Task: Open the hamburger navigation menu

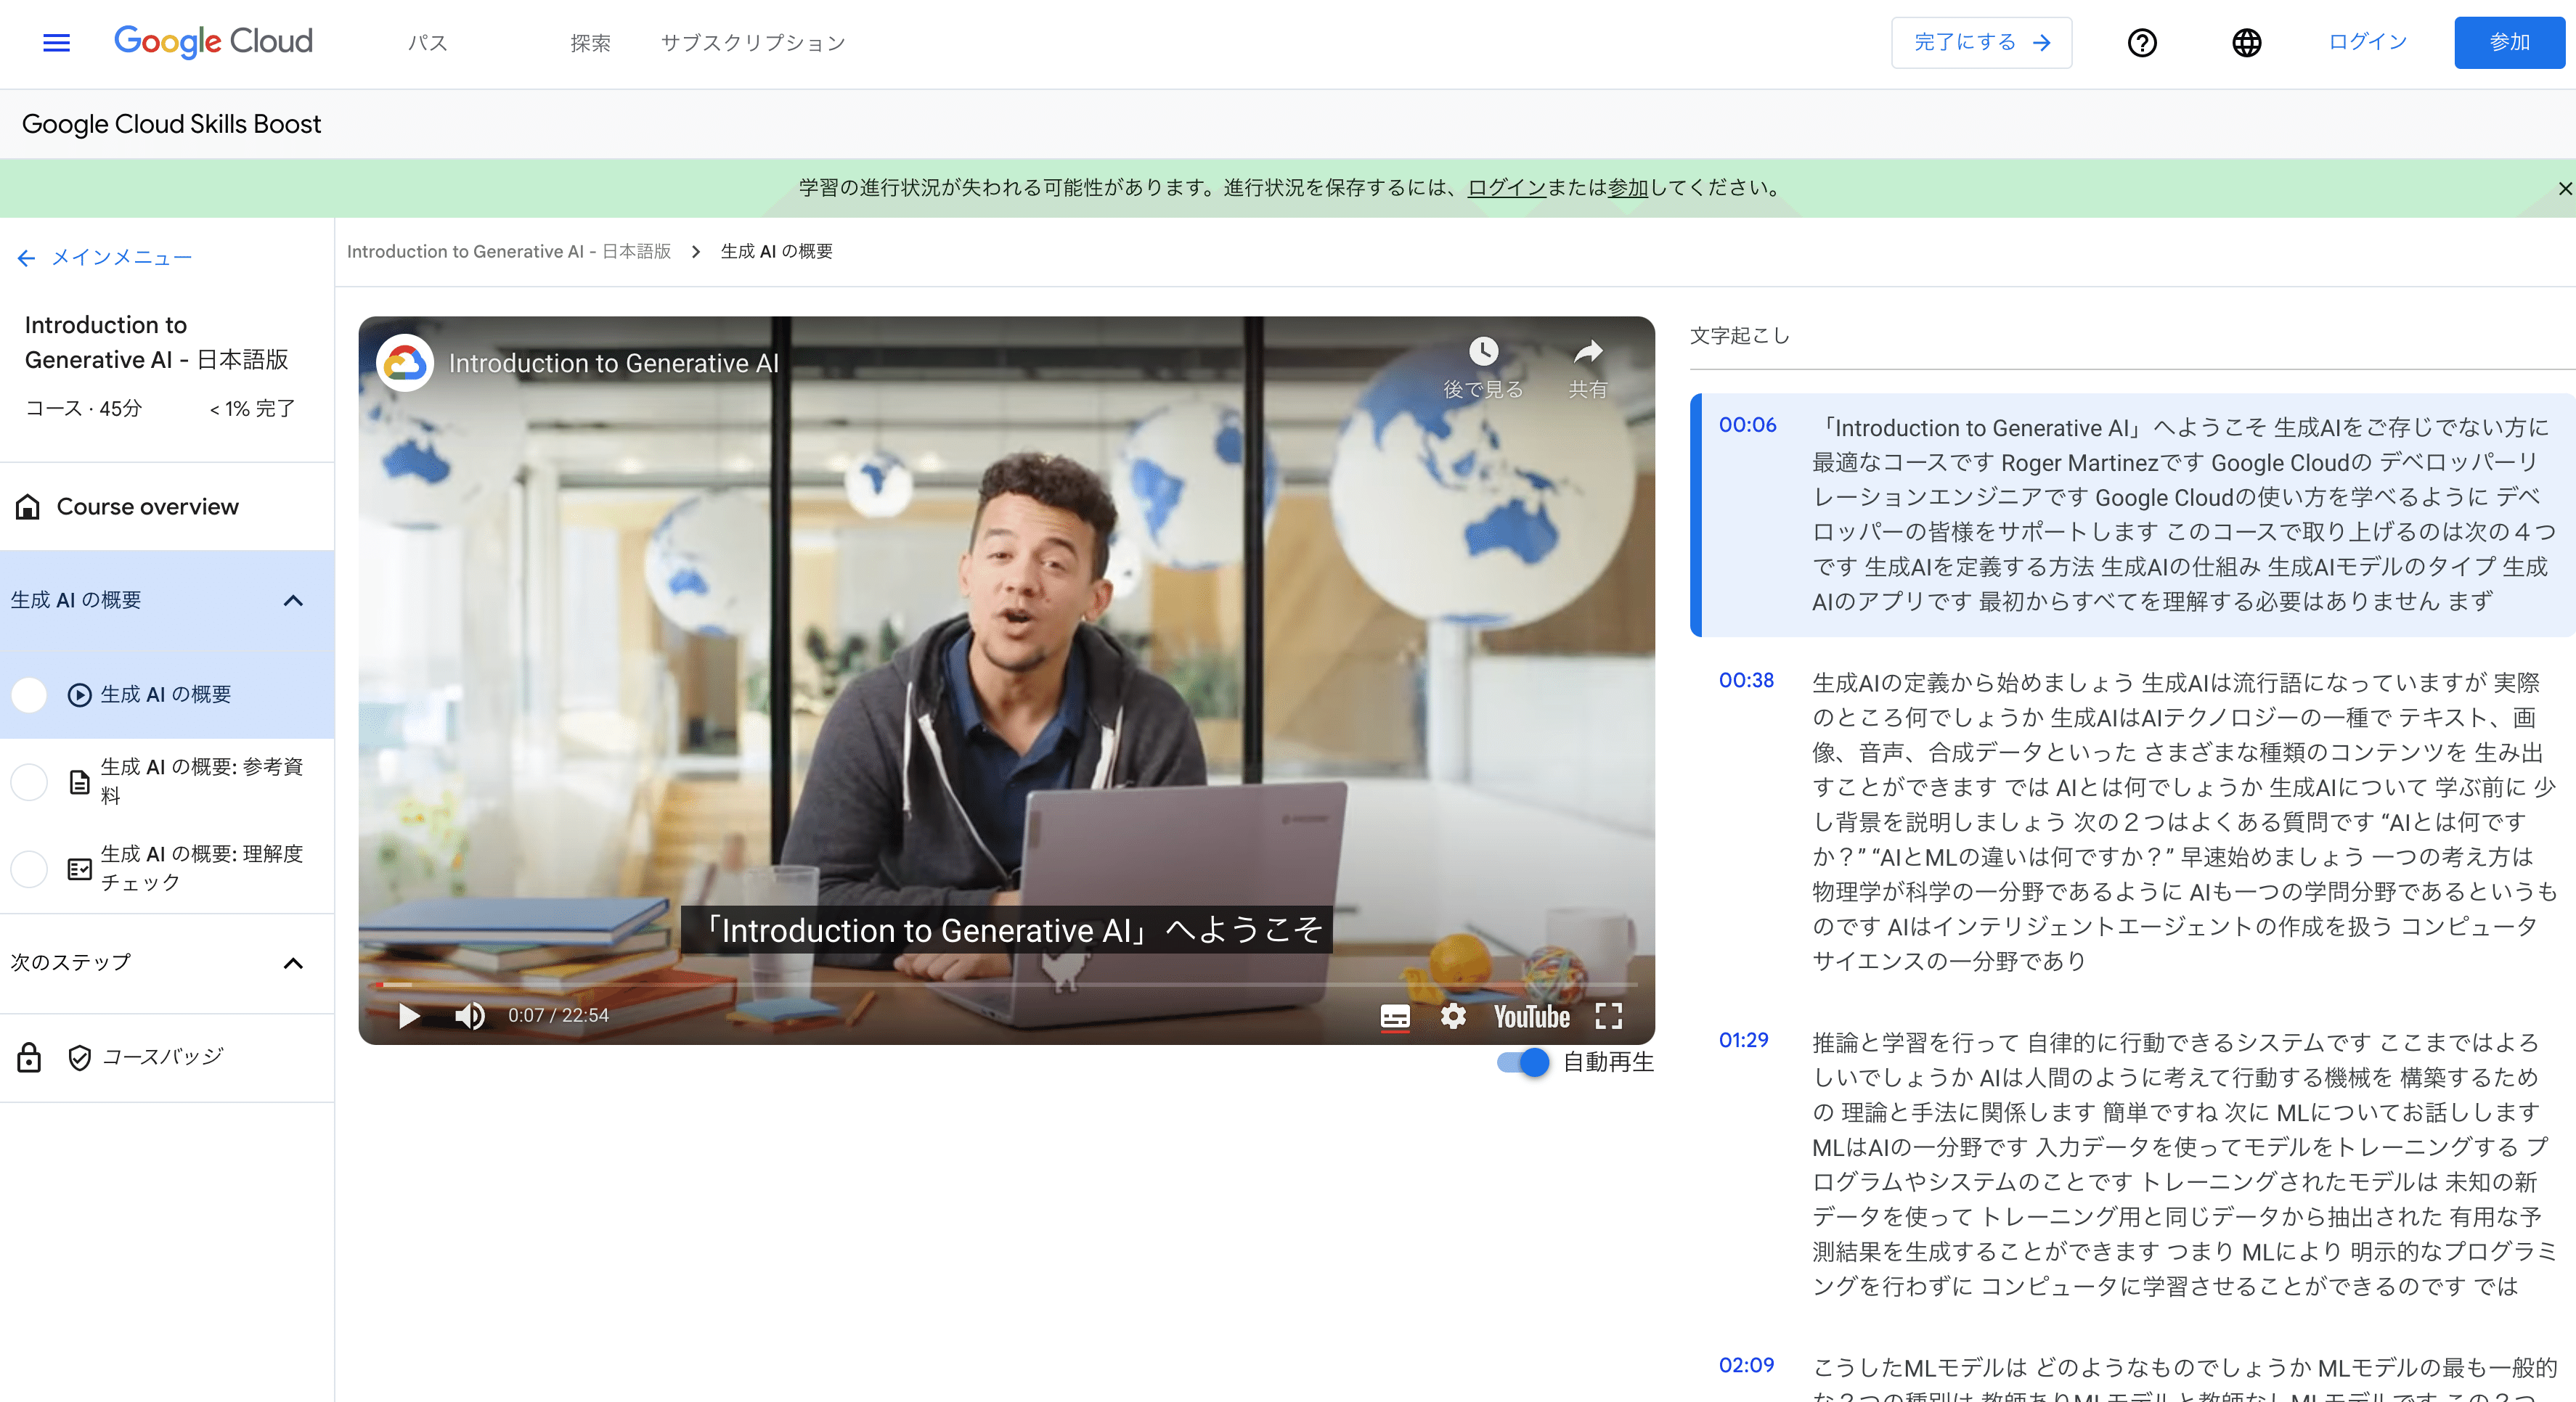Action: (56, 43)
